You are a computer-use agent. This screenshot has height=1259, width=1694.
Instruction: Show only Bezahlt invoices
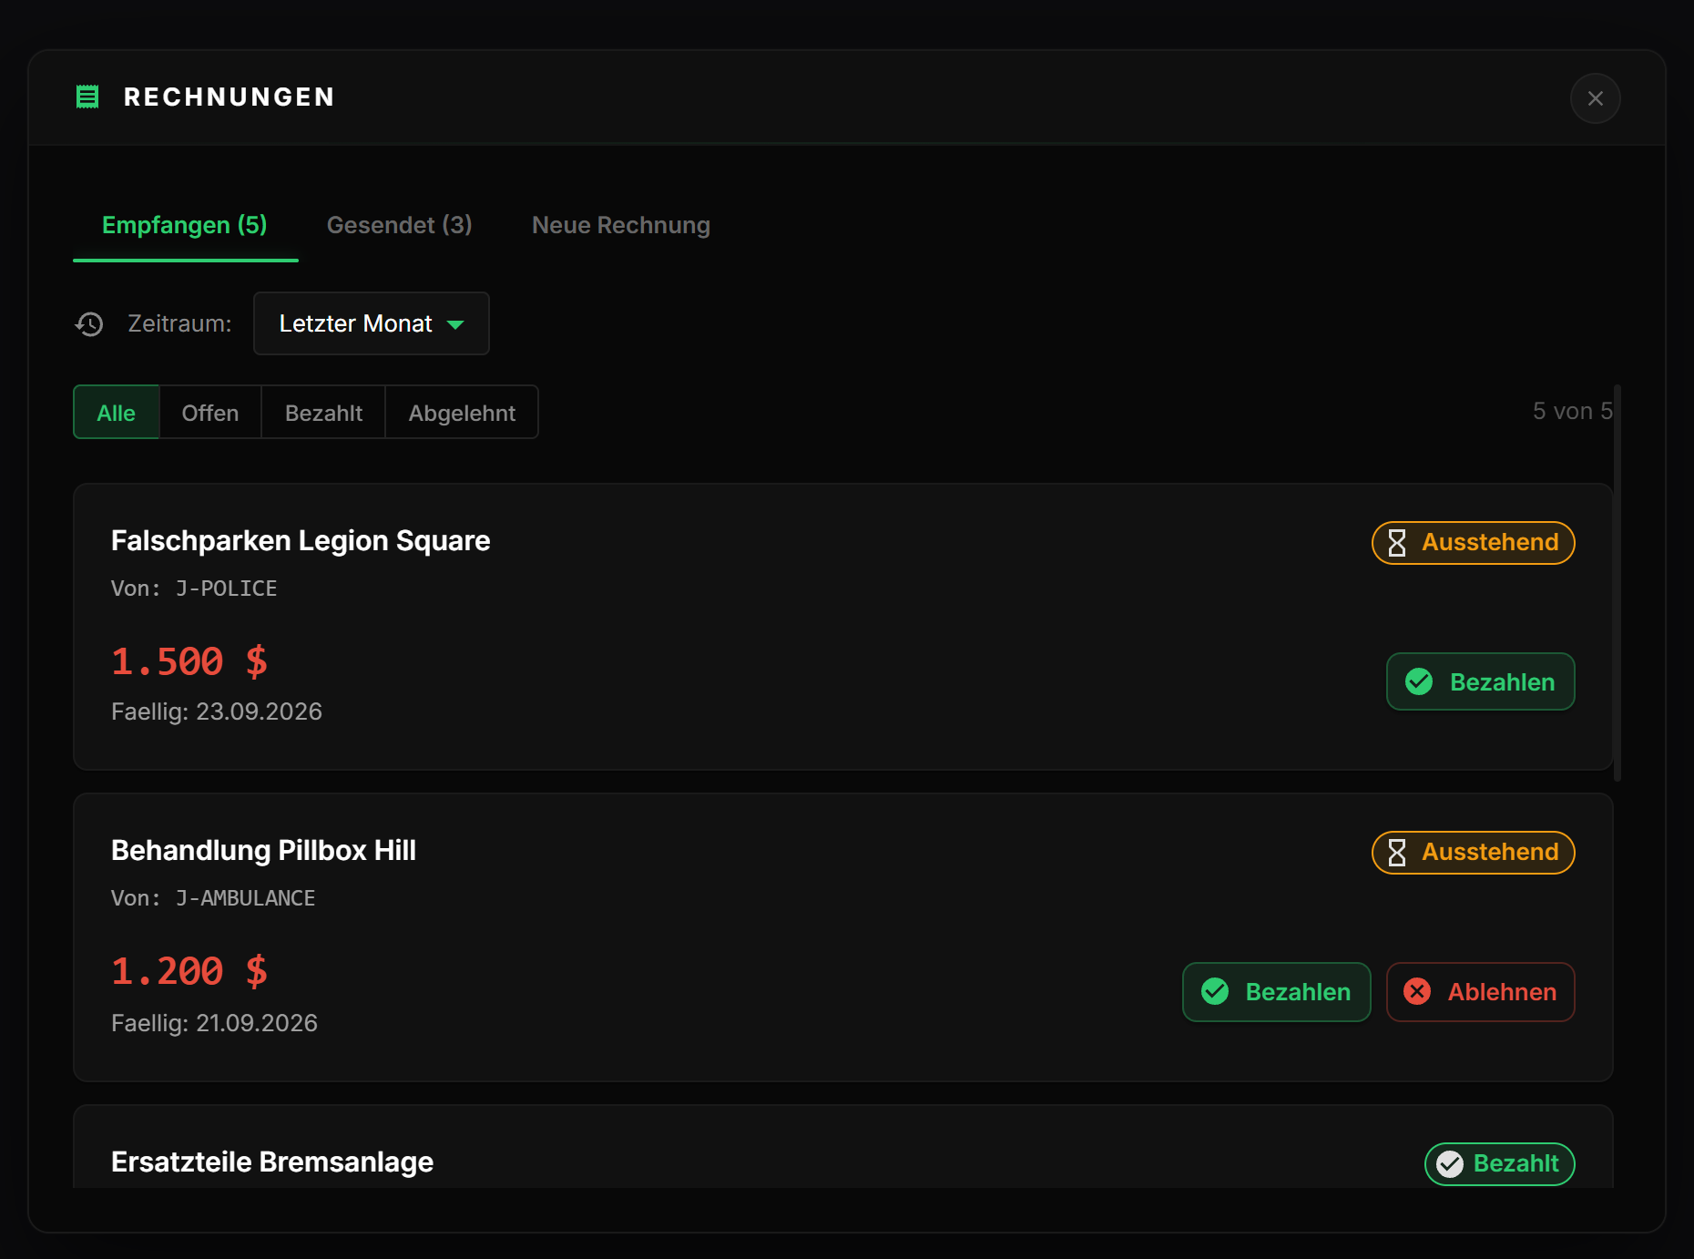click(x=323, y=413)
